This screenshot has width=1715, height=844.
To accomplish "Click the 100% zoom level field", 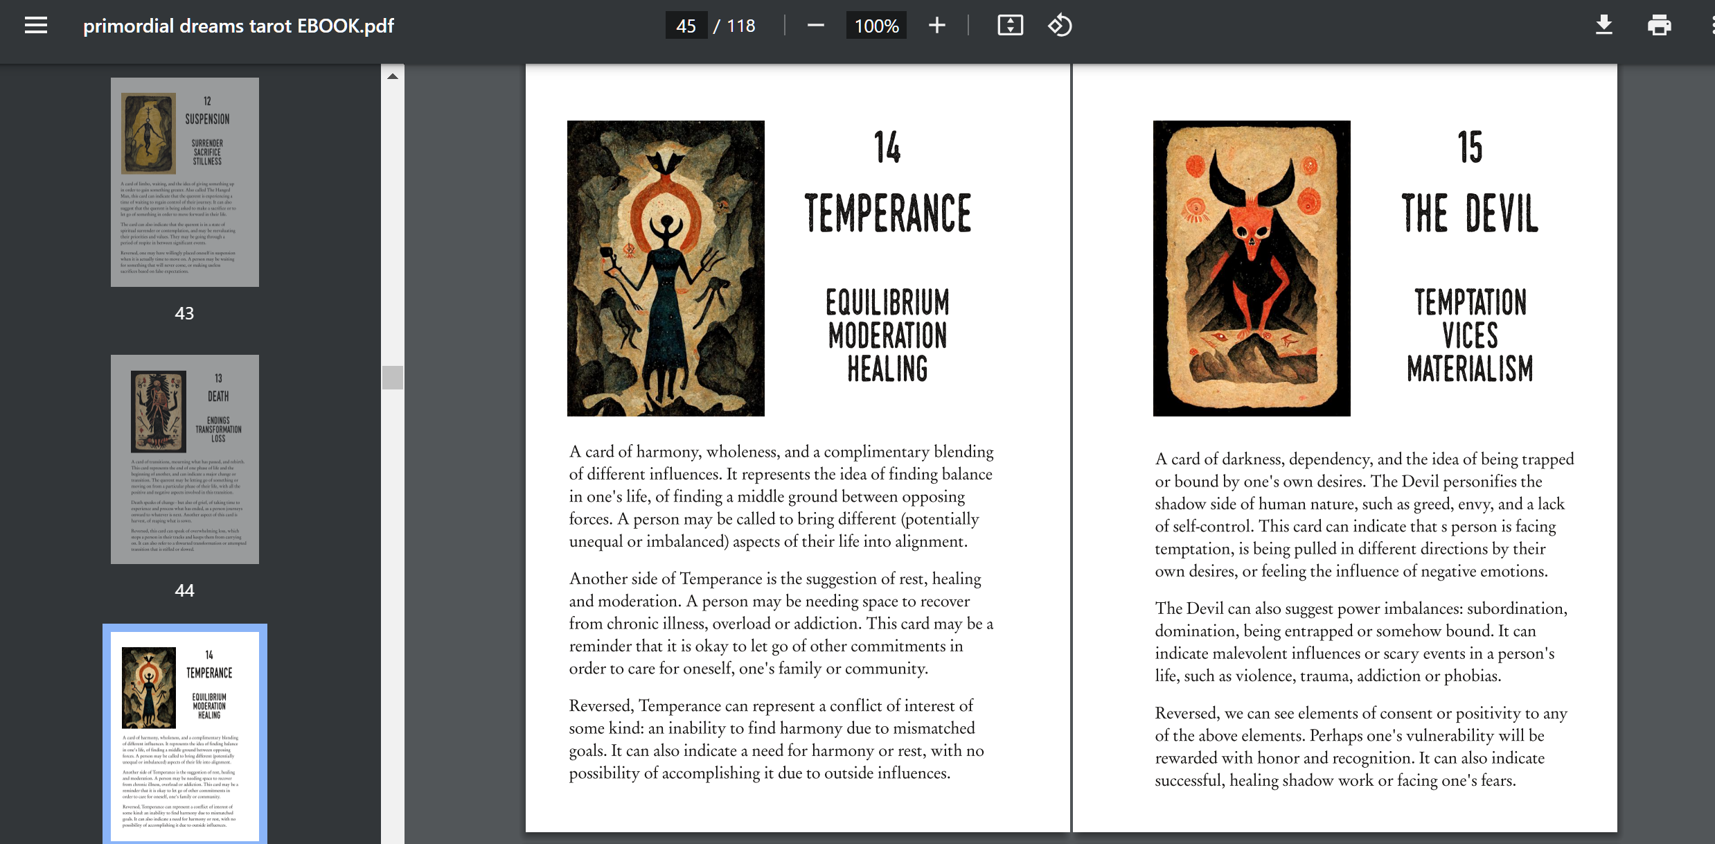I will [x=876, y=26].
